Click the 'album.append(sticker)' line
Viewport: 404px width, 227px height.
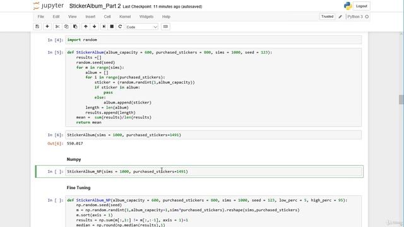click(128, 102)
